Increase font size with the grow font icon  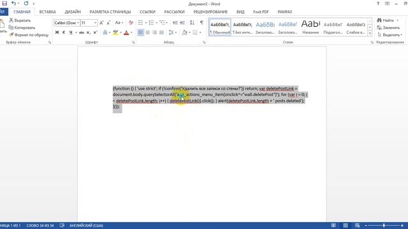[101, 23]
